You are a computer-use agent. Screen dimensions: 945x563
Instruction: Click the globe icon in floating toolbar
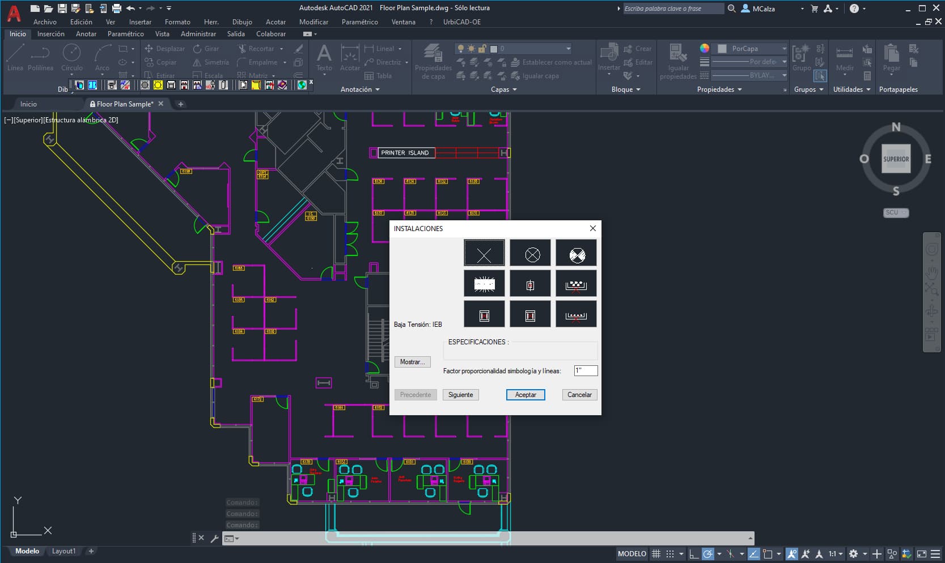302,85
